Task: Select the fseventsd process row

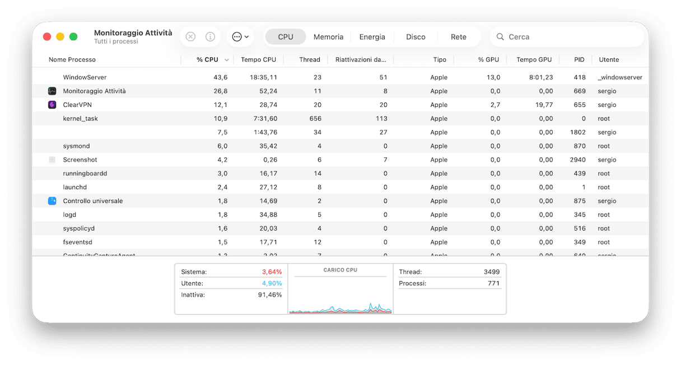Action: (x=340, y=242)
